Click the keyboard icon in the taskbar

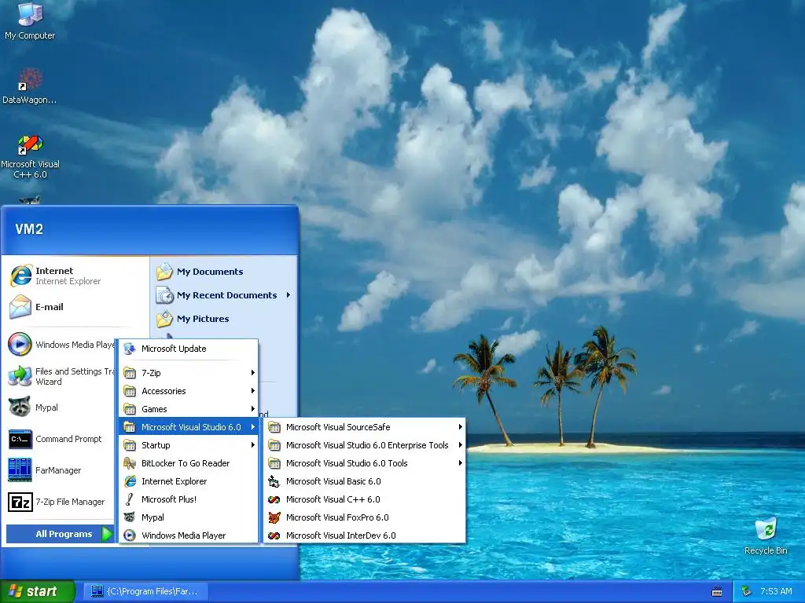[717, 592]
